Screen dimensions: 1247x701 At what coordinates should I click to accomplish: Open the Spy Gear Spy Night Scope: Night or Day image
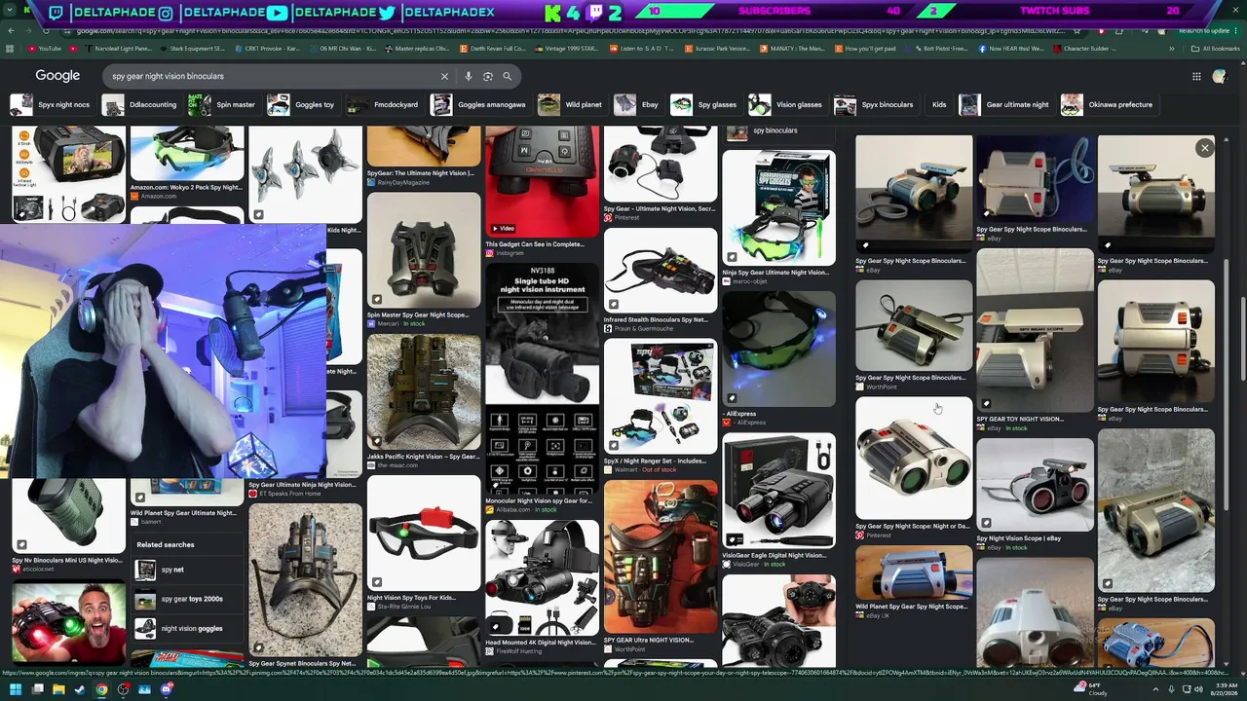914,458
